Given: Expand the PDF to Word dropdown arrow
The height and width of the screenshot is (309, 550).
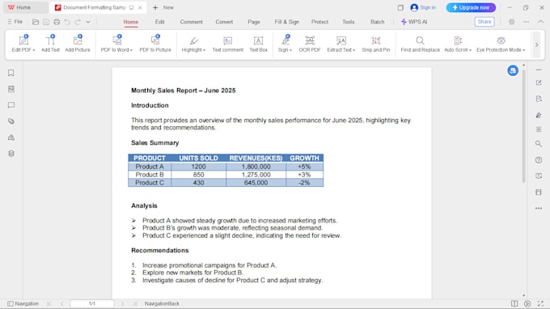Looking at the screenshot, I should click(131, 50).
